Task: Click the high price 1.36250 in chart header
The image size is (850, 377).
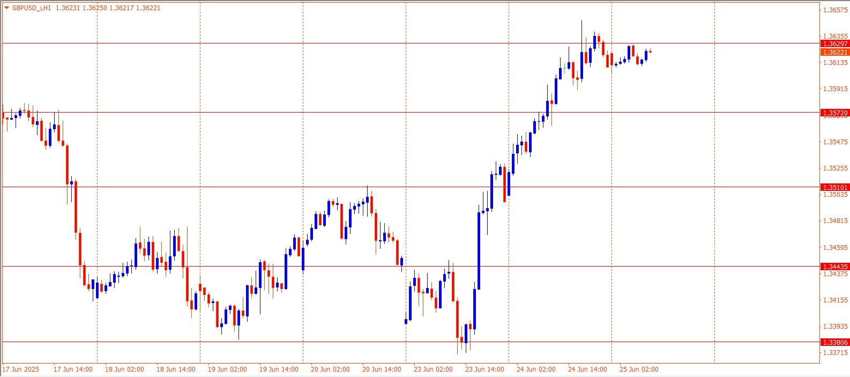Action: tap(94, 8)
